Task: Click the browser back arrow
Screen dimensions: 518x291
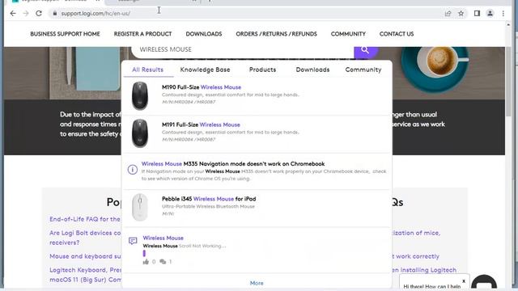Action: (13, 14)
